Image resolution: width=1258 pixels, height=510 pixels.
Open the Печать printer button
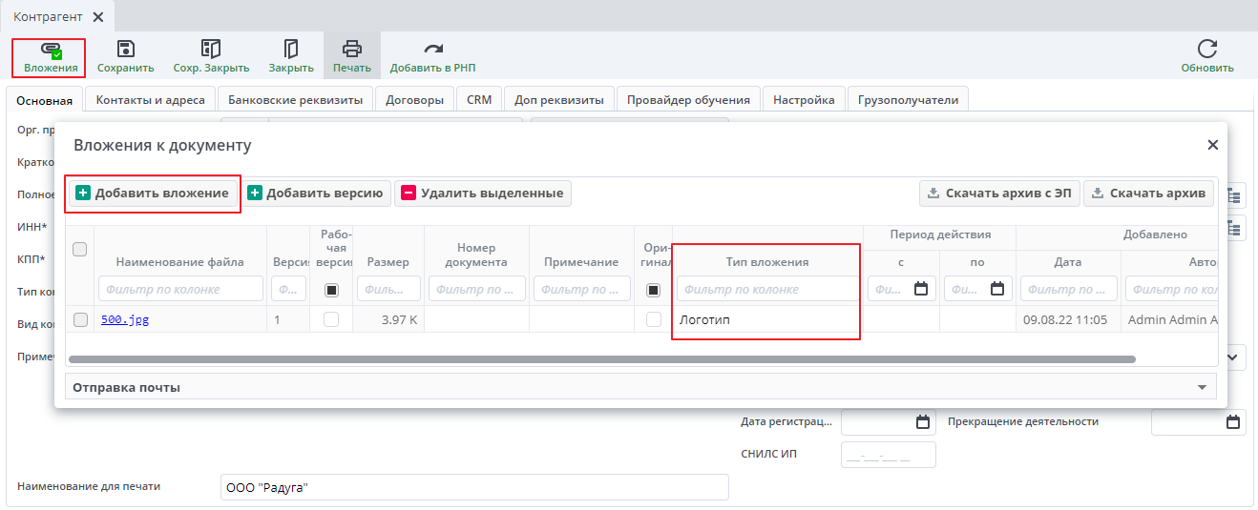[x=352, y=57]
